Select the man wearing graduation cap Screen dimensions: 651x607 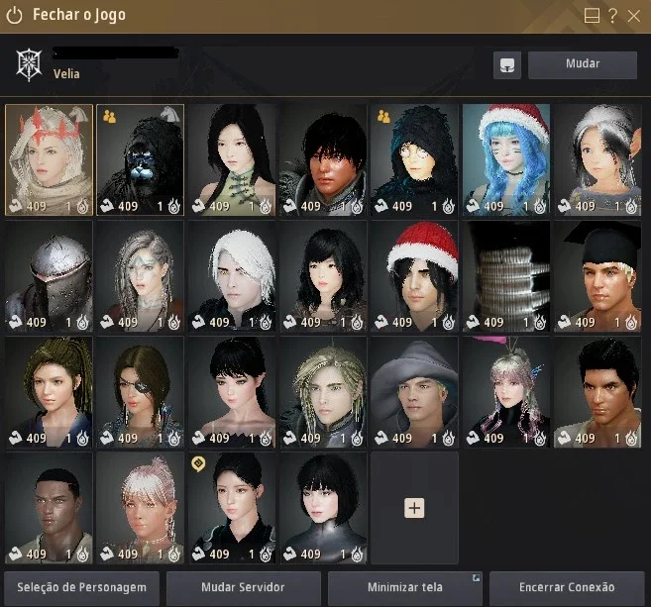point(597,276)
